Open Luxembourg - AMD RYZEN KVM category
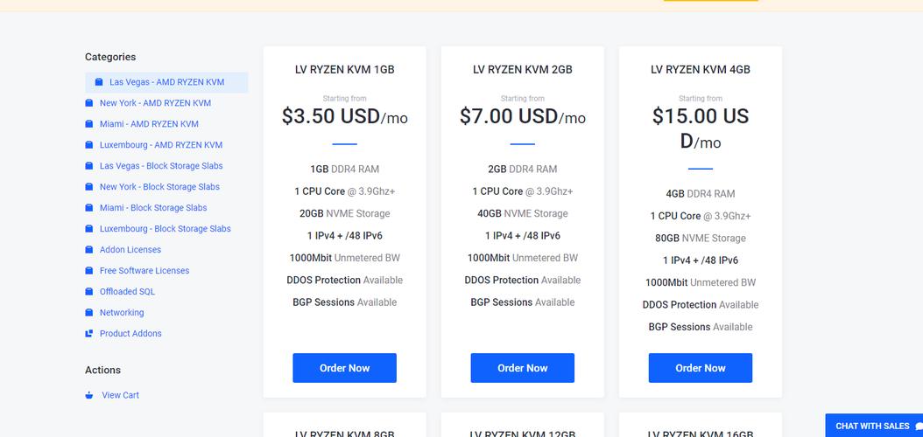923x437 pixels. pyautogui.click(x=161, y=145)
